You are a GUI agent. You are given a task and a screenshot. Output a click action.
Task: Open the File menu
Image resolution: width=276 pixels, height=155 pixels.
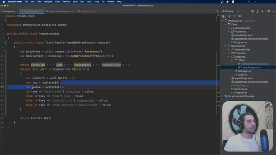click(26, 2)
